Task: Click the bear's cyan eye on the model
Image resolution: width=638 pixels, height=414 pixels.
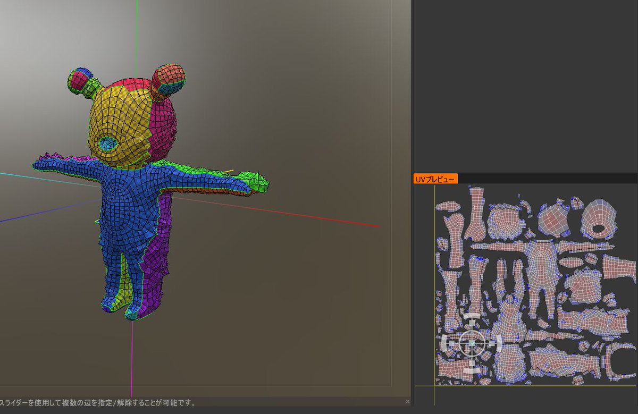Action: [x=108, y=143]
